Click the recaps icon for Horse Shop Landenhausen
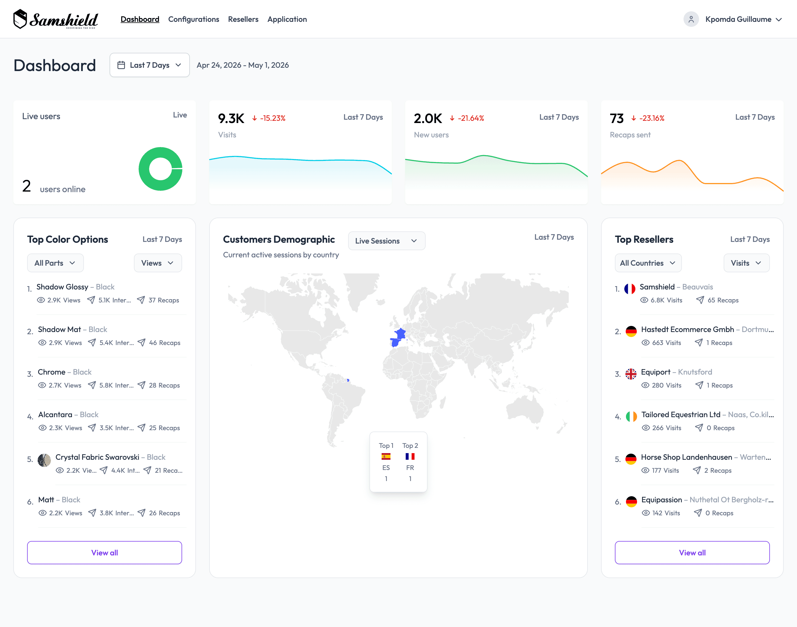Viewport: 797px width, 627px height. point(697,471)
